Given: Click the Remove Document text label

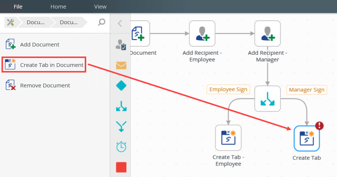Looking at the screenshot, I should pyautogui.click(x=45, y=86).
